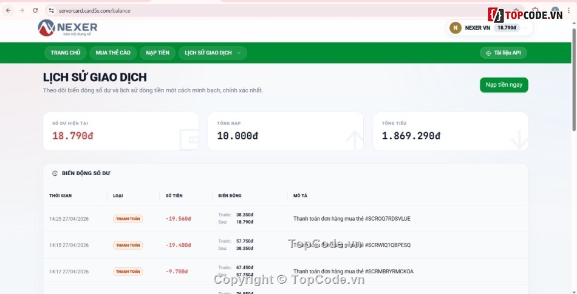Click Thanh toán badge for 14:15 transaction
Screen dimensions: 577x294
[x=128, y=245]
